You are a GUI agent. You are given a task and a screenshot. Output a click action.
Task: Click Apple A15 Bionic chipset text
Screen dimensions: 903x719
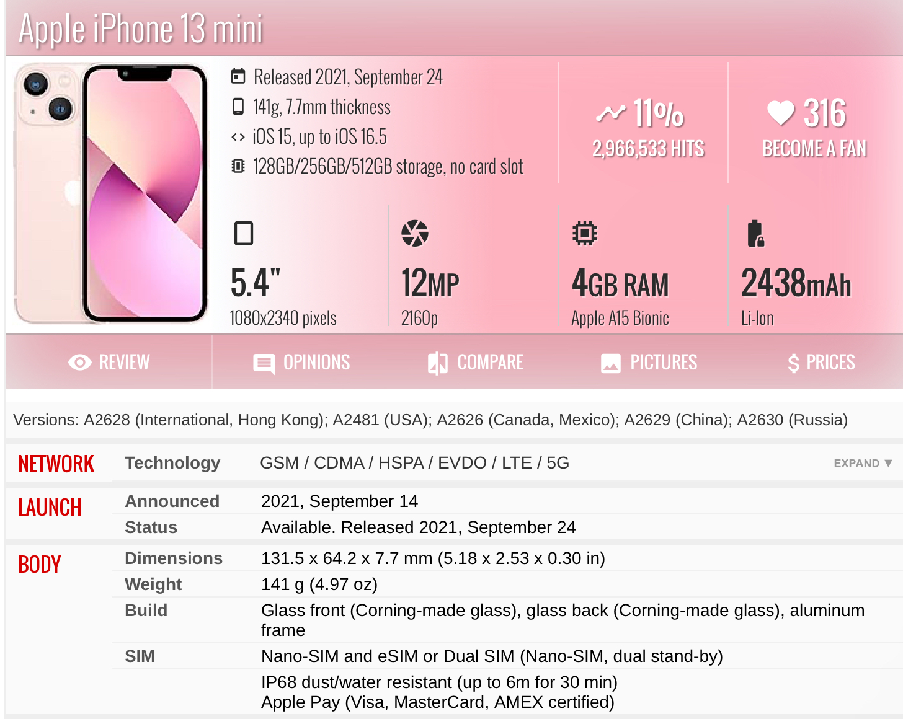click(x=620, y=318)
